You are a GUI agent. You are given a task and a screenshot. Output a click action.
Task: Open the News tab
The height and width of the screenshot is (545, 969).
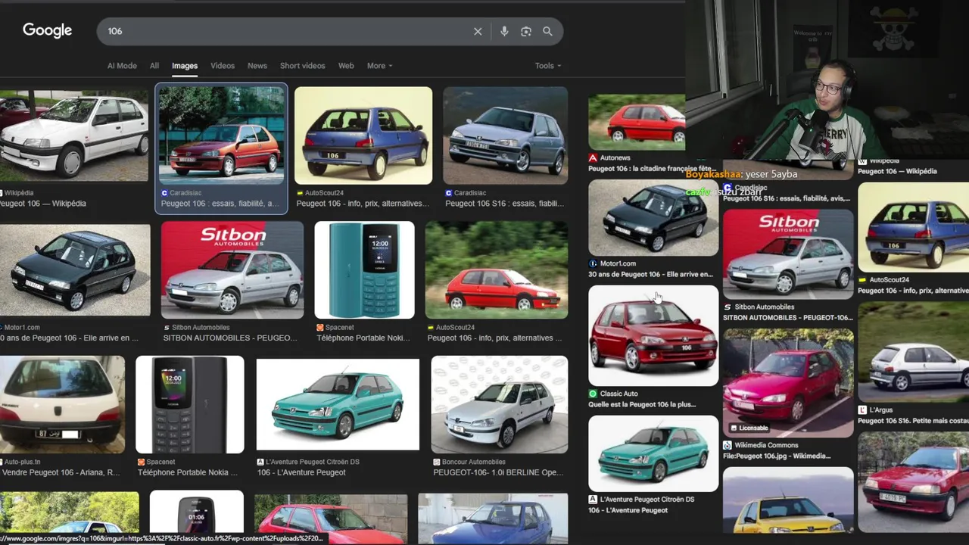pyautogui.click(x=257, y=66)
